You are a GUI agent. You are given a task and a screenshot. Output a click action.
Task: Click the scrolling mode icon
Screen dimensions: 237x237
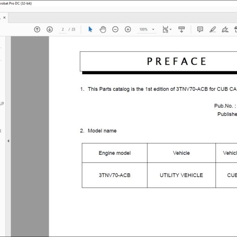coord(181,29)
